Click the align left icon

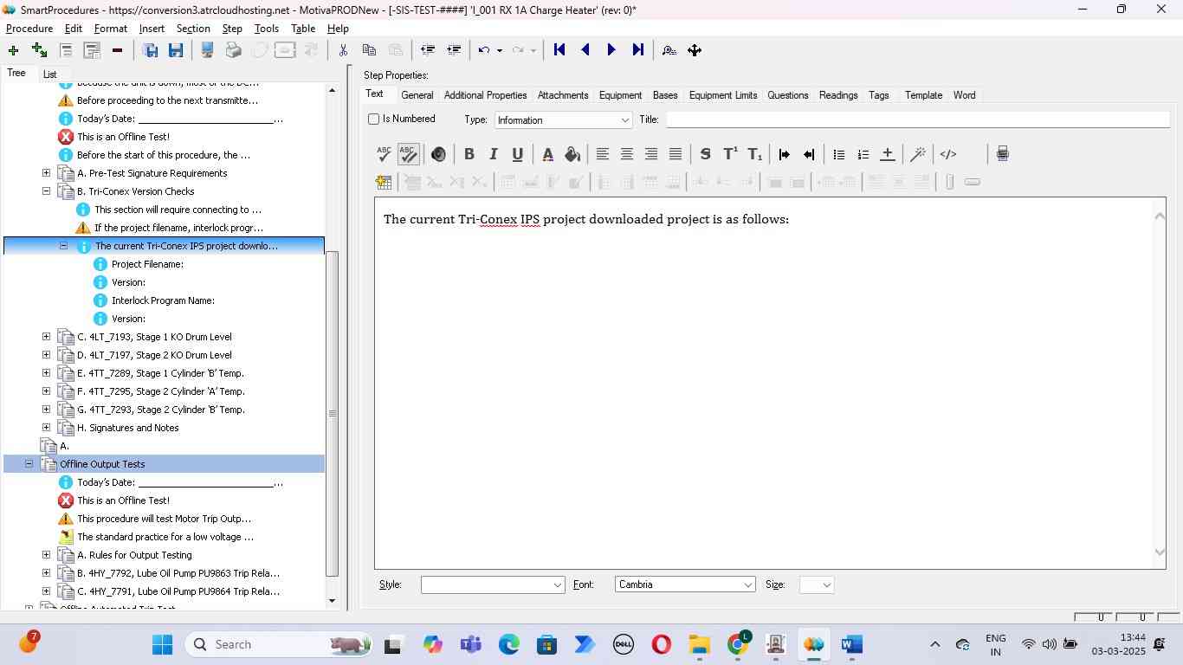(x=602, y=154)
